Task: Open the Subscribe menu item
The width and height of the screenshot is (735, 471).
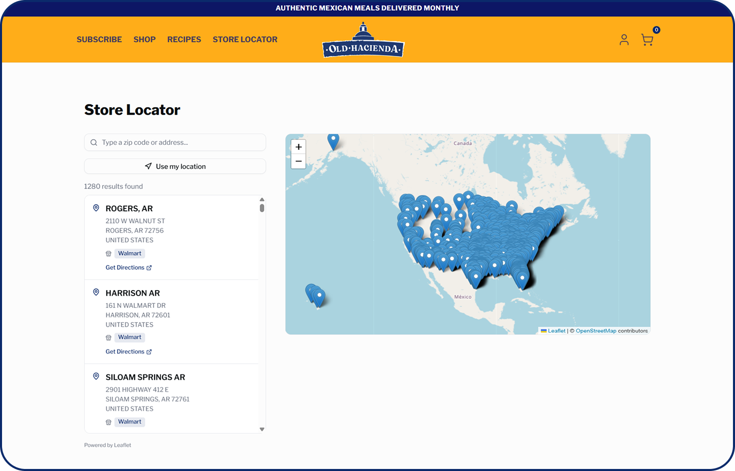Action: [99, 40]
